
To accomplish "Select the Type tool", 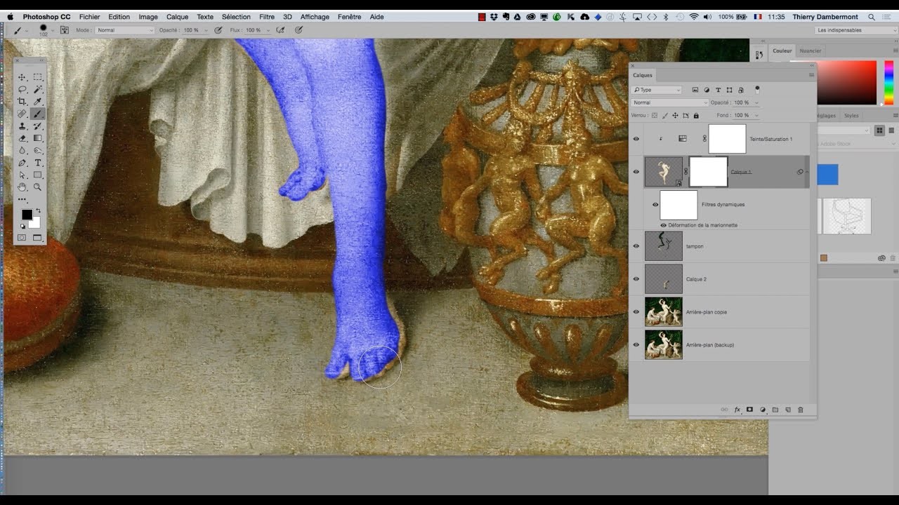I will tap(38, 163).
